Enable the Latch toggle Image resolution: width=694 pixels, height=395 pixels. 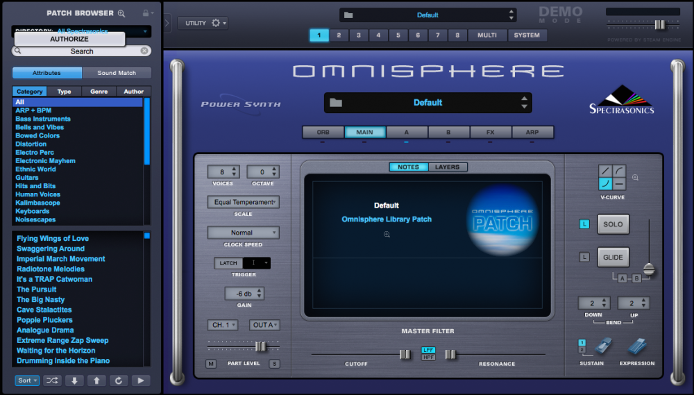point(228,263)
